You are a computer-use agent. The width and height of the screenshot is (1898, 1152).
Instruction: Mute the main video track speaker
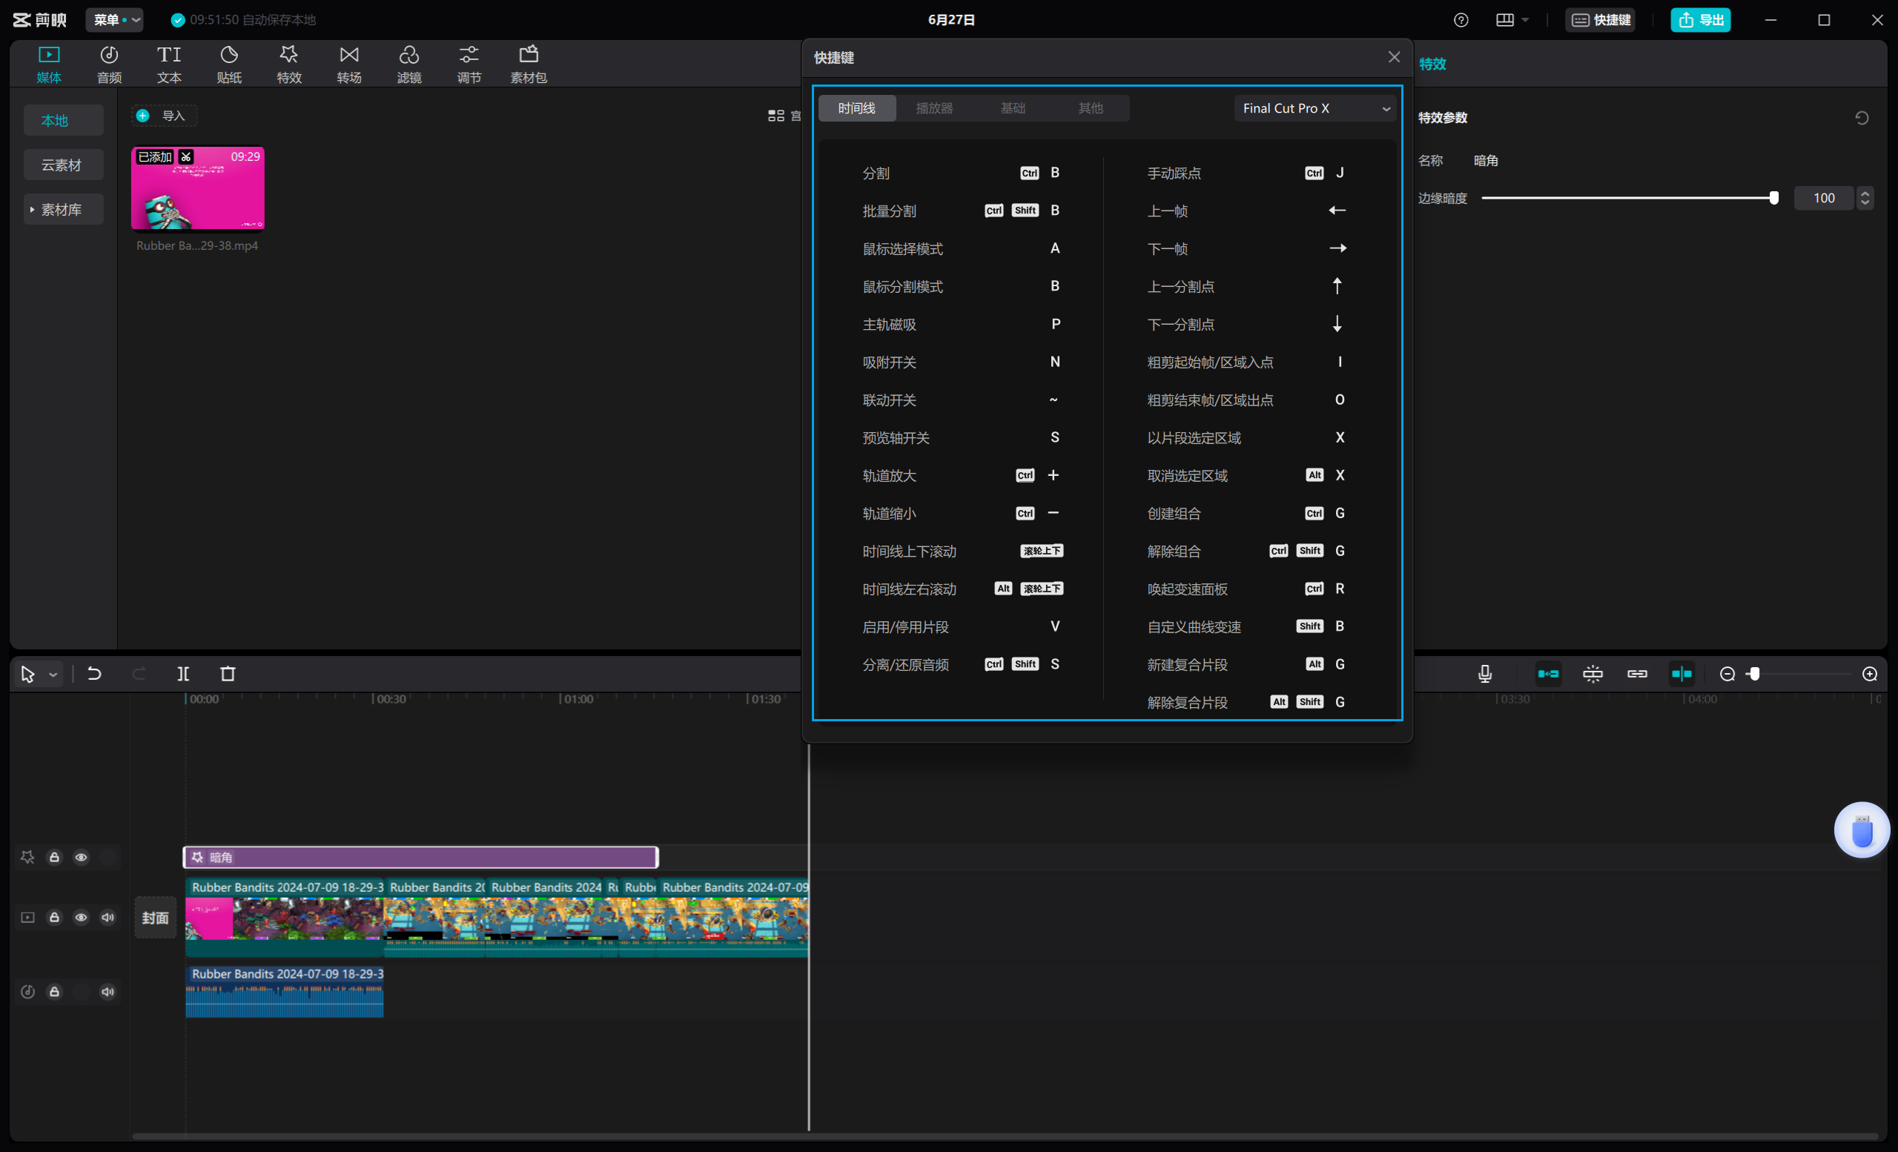coord(108,917)
